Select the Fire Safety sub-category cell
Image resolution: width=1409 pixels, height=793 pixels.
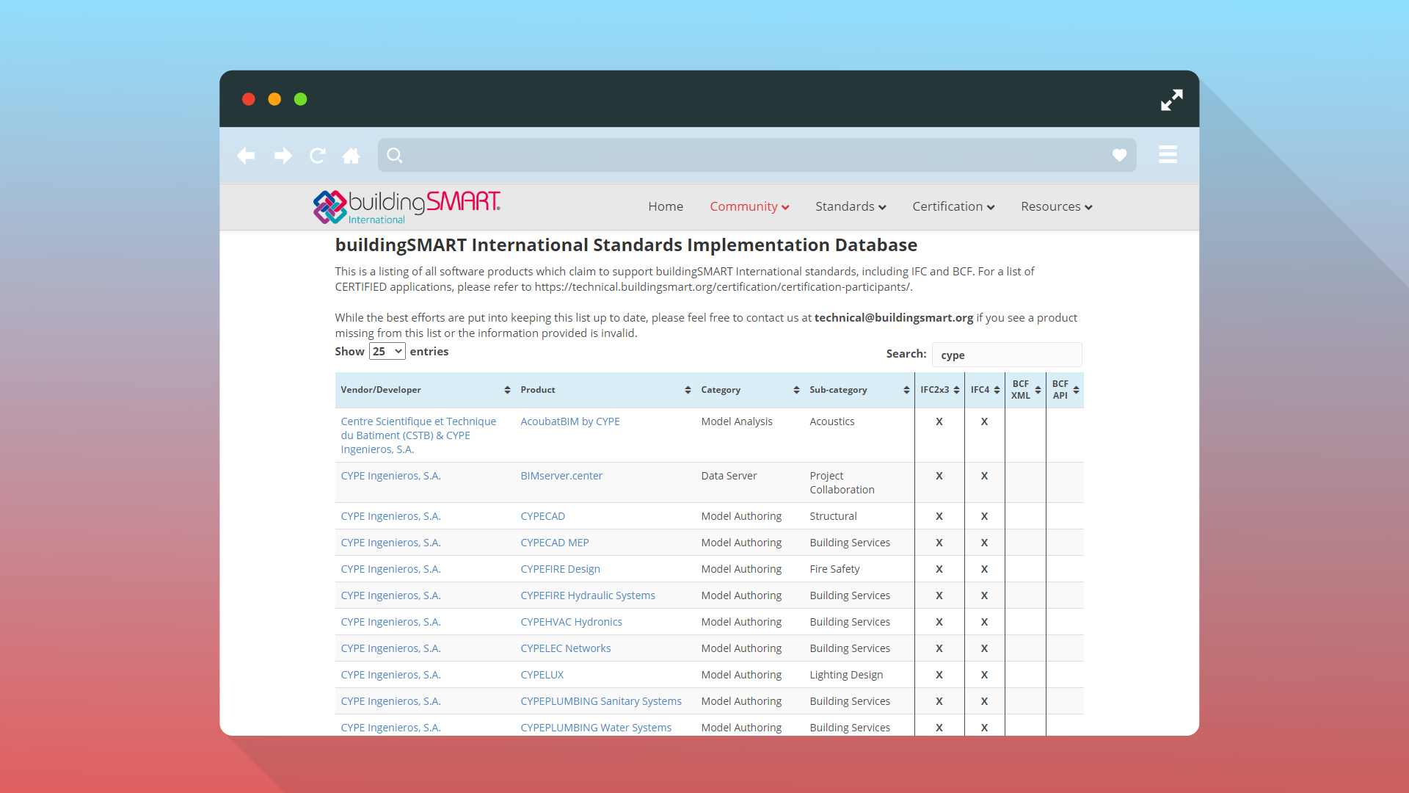point(834,569)
